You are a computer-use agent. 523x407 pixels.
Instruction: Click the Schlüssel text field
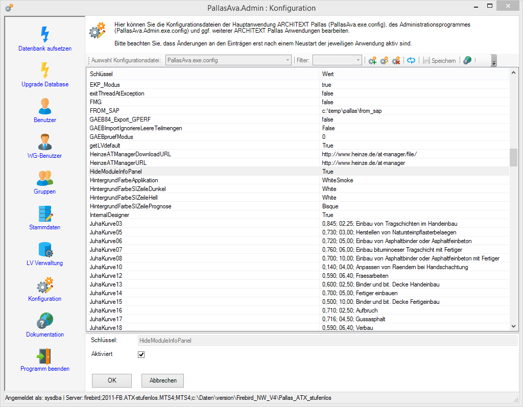pos(327,341)
